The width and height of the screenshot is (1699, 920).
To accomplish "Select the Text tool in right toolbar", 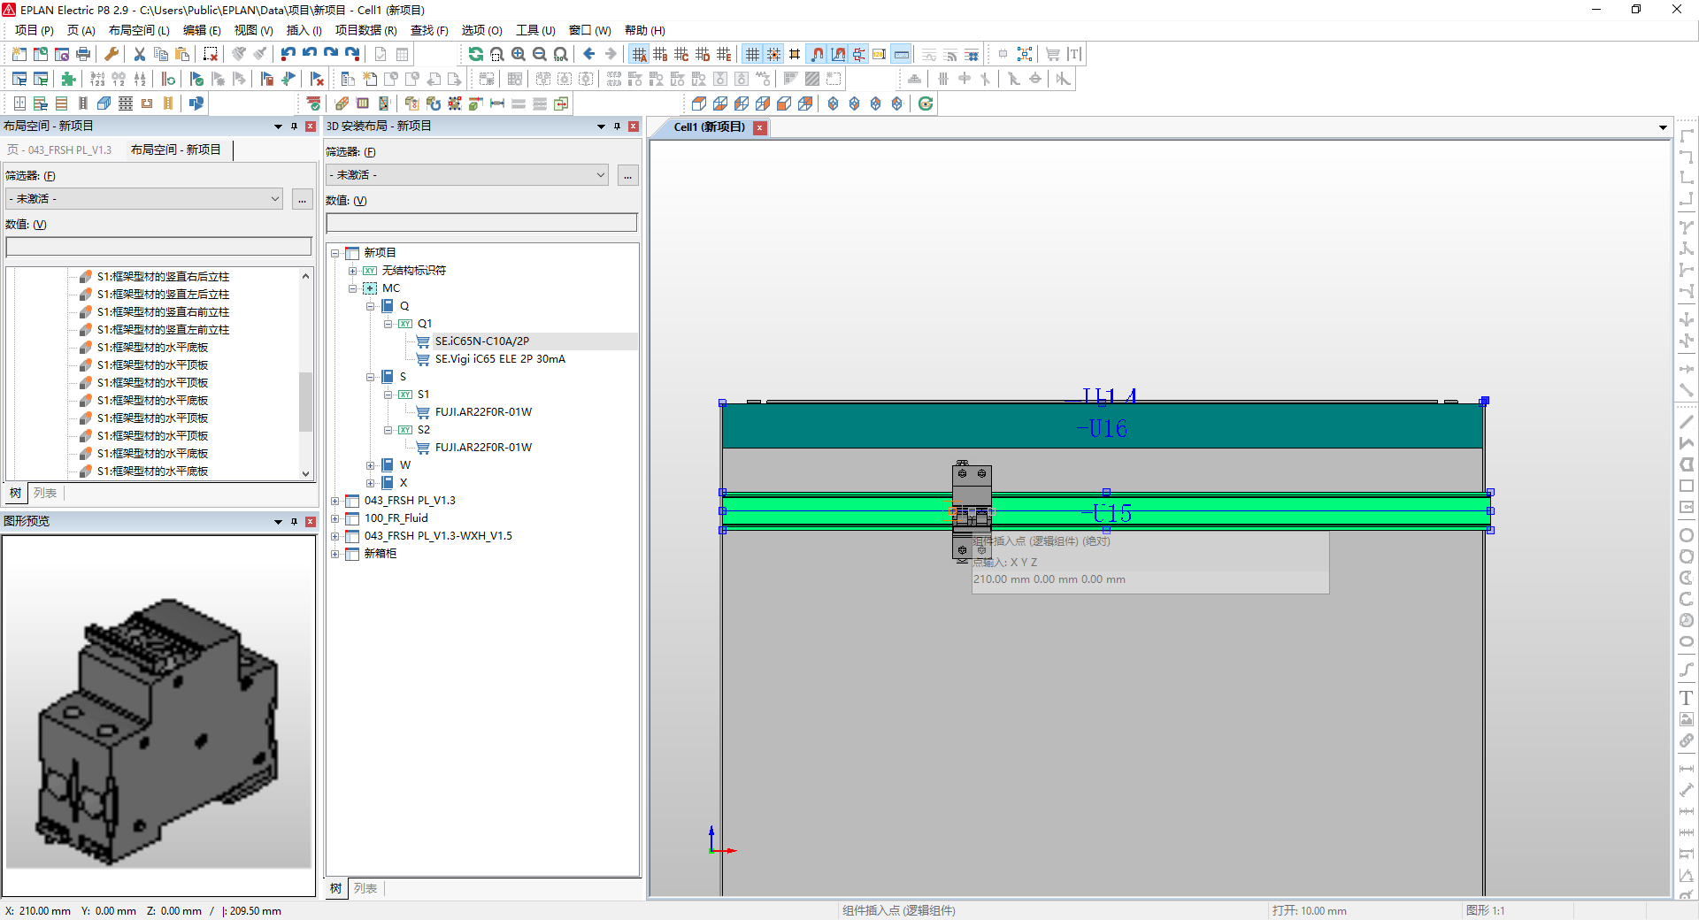I will 1687,698.
